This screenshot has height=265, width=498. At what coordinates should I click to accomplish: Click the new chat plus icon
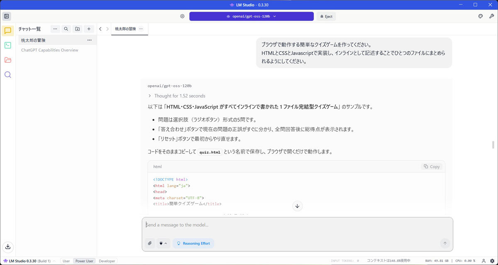[89, 29]
